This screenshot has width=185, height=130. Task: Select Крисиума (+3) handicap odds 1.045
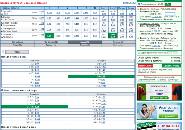tap(104, 64)
